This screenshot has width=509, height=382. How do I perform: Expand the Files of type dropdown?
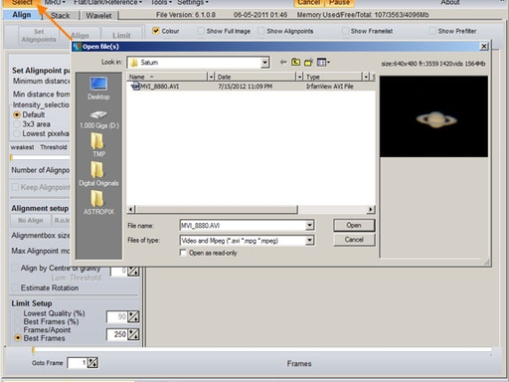pos(309,240)
